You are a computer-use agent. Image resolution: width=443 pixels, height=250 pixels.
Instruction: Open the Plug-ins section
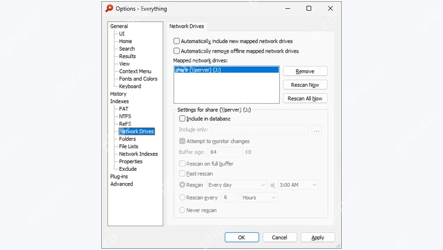pos(119,177)
